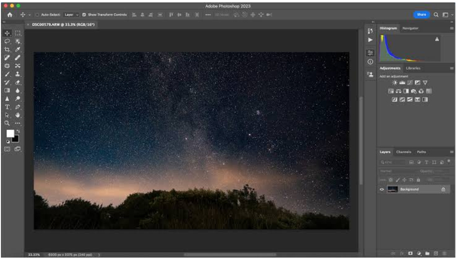Select the Crop tool
Image resolution: width=457 pixels, height=258 pixels.
tap(7, 49)
